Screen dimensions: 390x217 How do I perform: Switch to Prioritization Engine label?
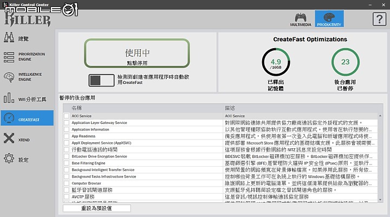(x=31, y=57)
